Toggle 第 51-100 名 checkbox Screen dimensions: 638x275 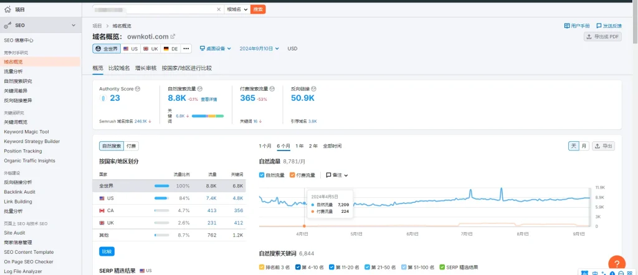404,268
